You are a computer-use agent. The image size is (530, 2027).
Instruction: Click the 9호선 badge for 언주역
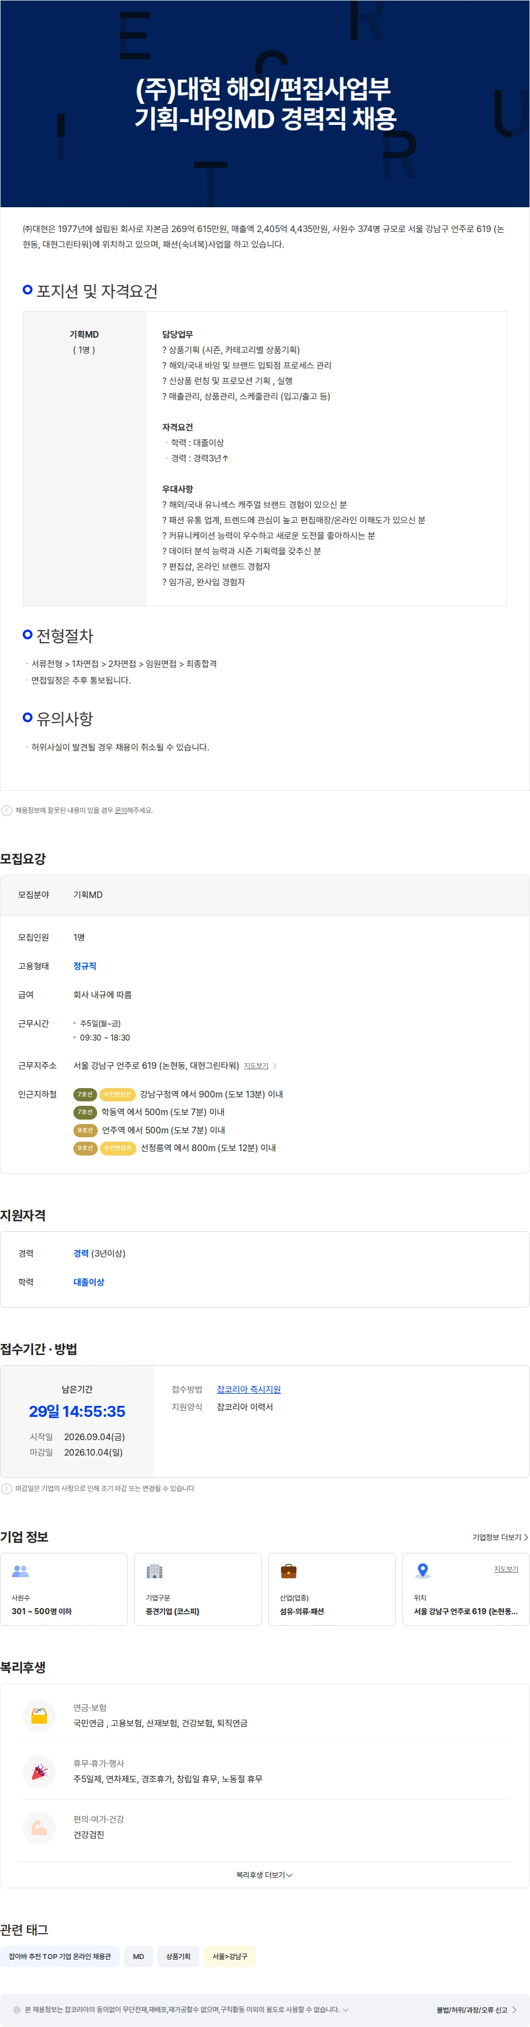(85, 1130)
